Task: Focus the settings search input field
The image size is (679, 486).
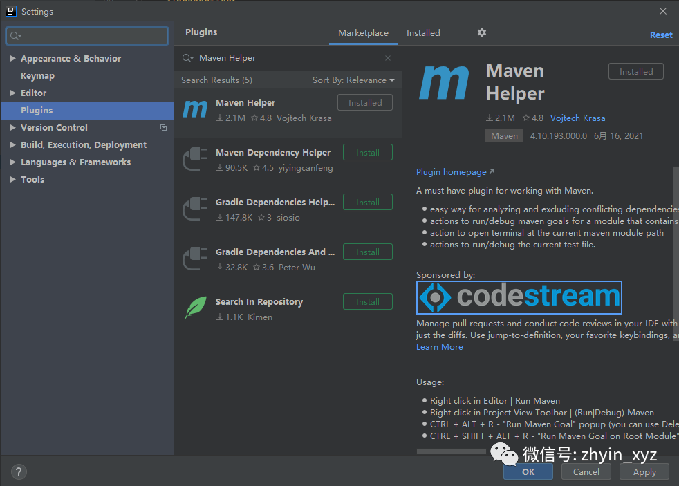Action: click(x=87, y=36)
